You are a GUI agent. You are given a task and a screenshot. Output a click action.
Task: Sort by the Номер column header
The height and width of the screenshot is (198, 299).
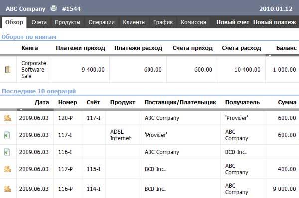[68, 102]
